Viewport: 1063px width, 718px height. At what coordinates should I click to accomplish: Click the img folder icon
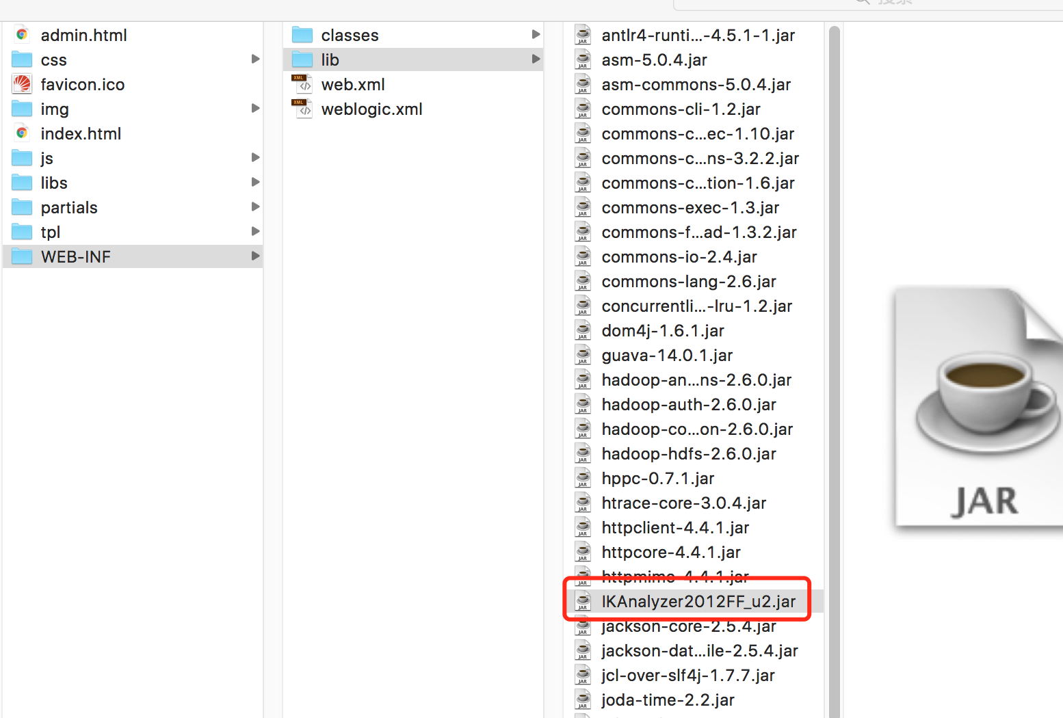click(x=22, y=109)
